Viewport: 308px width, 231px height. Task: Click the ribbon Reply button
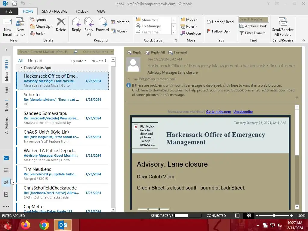pos(76,25)
